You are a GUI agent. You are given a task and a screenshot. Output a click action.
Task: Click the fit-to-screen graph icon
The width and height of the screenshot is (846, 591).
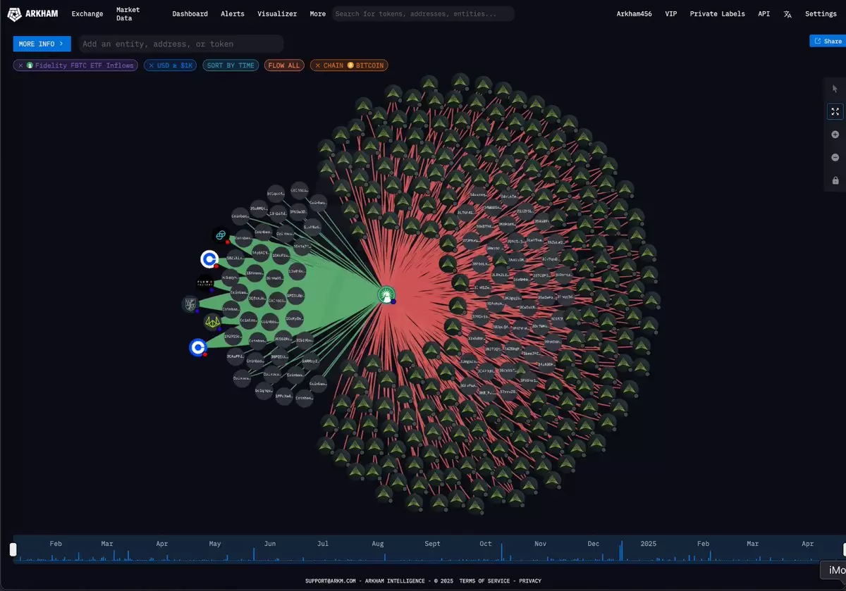[835, 111]
